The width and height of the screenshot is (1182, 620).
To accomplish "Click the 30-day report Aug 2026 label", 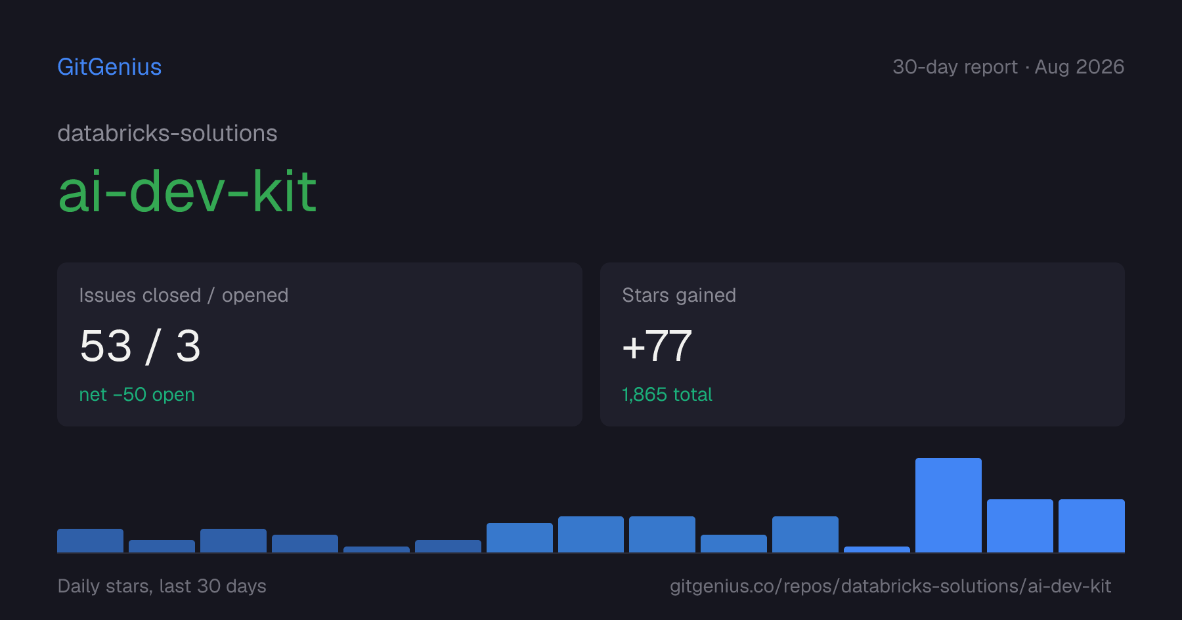I will pos(1008,67).
